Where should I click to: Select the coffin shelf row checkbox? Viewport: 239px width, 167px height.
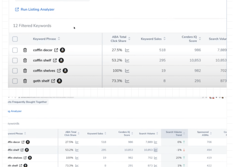[x=15, y=60]
